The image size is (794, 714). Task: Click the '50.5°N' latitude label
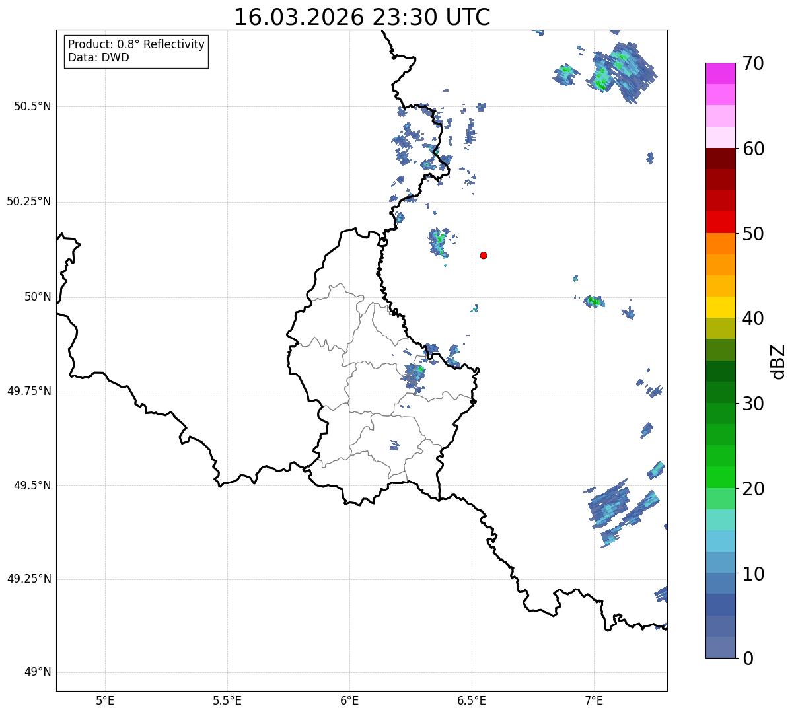32,106
